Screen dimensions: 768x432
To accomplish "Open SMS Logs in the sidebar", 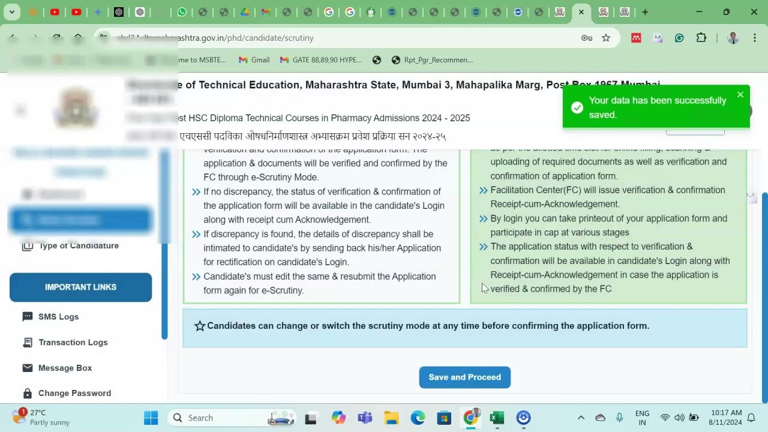I will click(58, 317).
